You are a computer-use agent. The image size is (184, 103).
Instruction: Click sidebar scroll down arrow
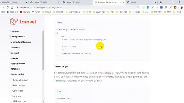coord(43,102)
